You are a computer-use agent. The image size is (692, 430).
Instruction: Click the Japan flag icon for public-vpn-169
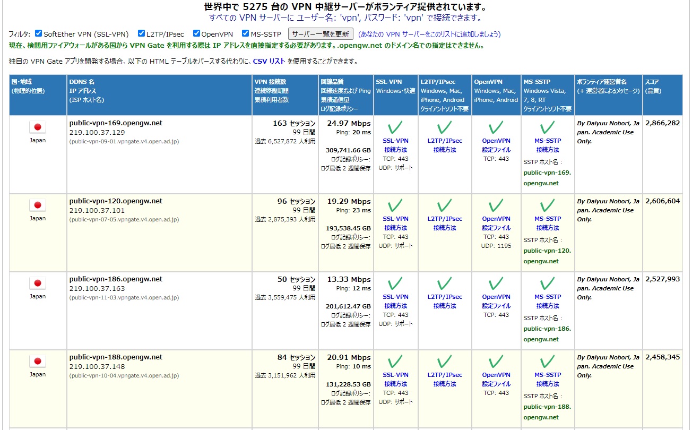[37, 127]
